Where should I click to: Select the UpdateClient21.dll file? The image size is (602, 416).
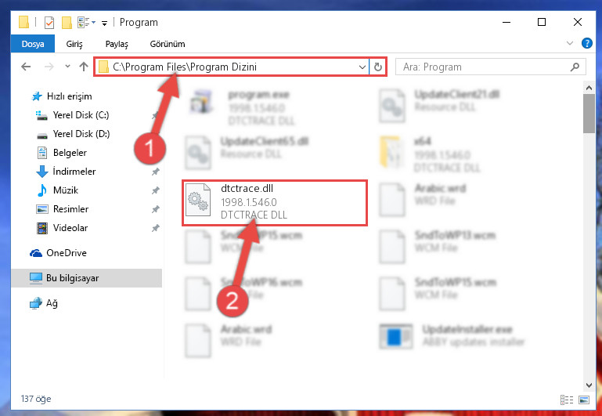click(439, 104)
